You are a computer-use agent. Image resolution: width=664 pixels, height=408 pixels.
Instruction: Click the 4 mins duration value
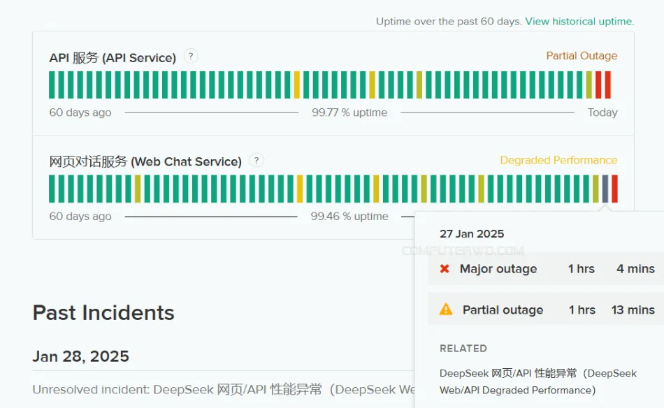[x=635, y=269]
